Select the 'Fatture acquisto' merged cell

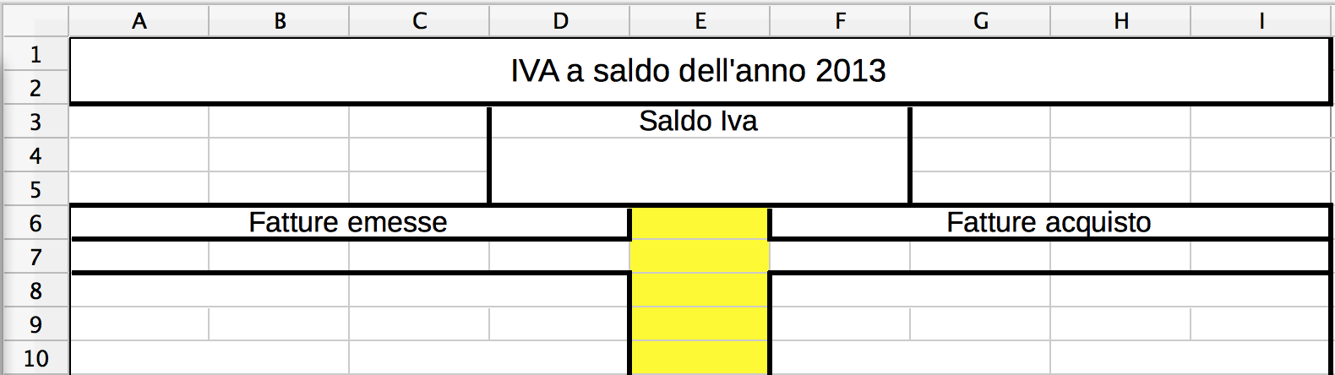pos(1049,223)
